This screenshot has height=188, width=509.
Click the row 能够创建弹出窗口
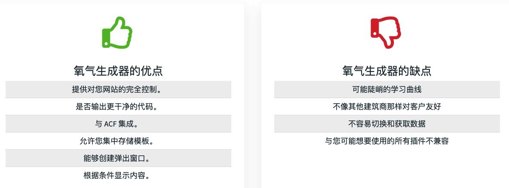click(118, 158)
